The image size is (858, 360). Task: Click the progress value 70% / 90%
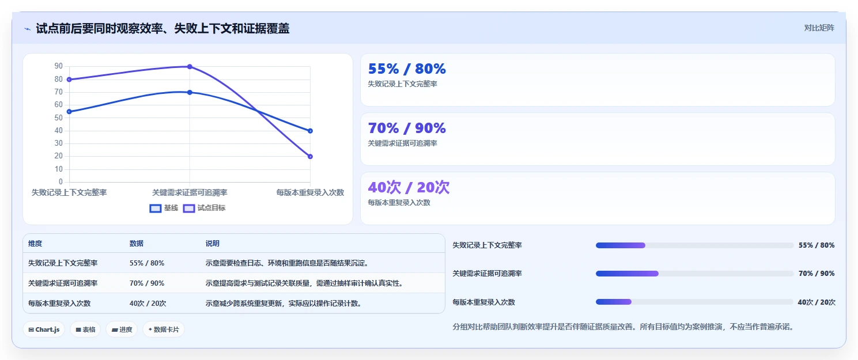[x=817, y=274]
